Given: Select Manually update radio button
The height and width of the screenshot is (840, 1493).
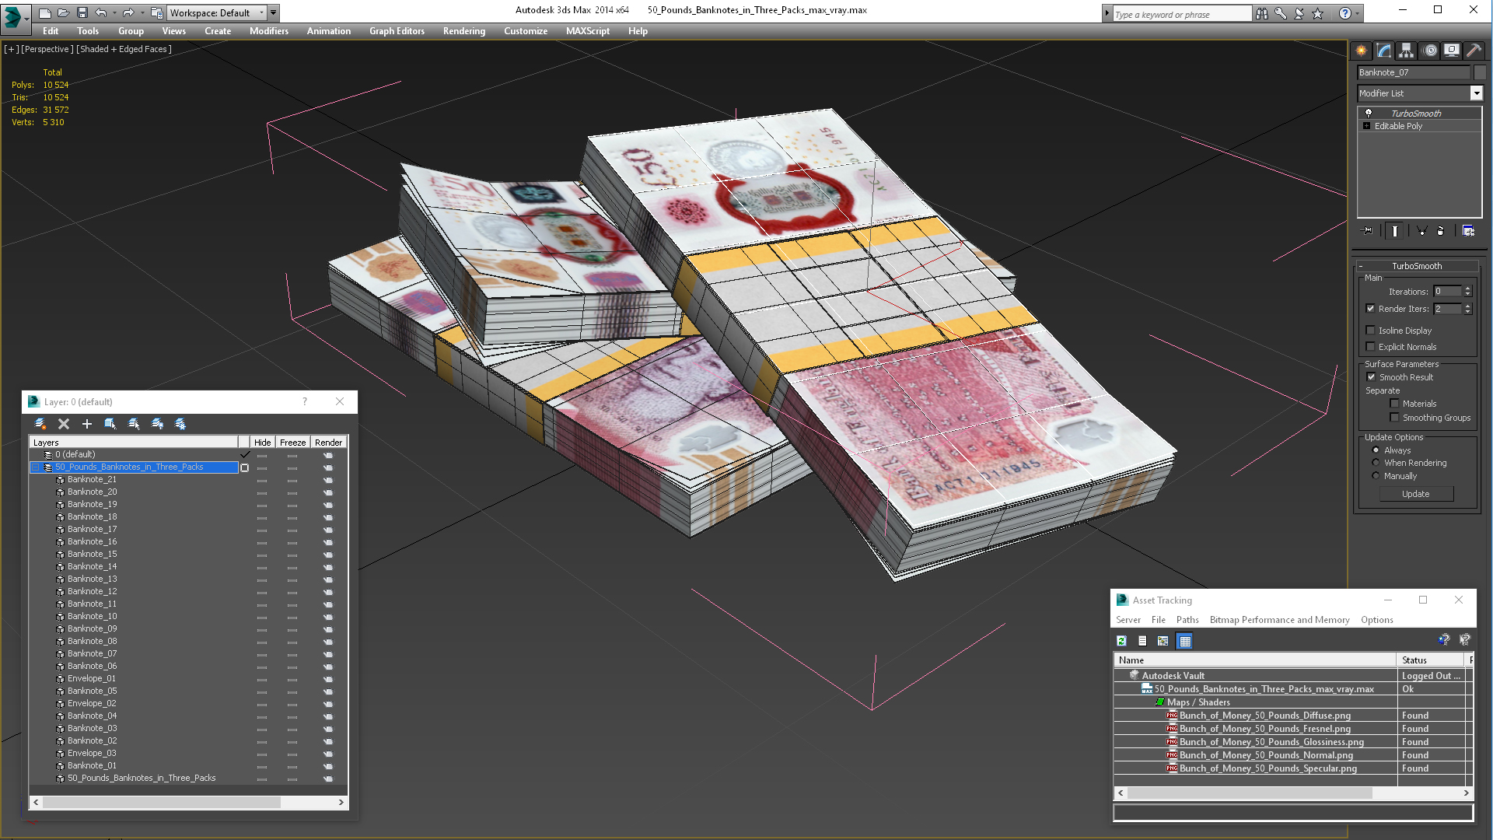Looking at the screenshot, I should point(1376,476).
